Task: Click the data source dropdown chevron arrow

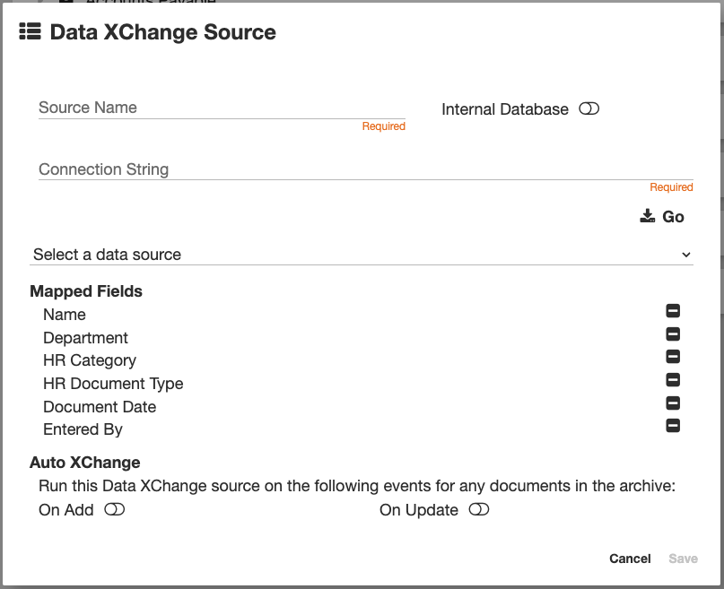Action: pos(686,255)
